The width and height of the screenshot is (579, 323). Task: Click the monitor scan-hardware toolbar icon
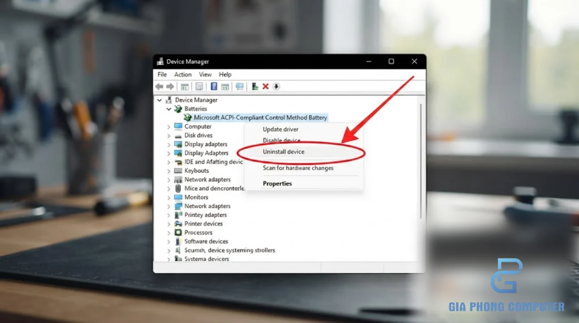click(x=239, y=87)
